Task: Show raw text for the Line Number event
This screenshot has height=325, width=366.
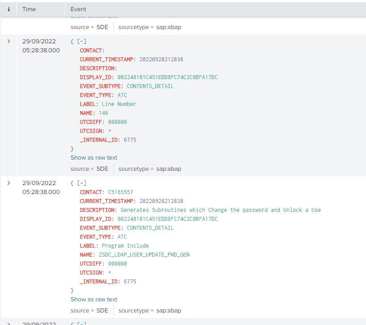Action: click(x=94, y=157)
